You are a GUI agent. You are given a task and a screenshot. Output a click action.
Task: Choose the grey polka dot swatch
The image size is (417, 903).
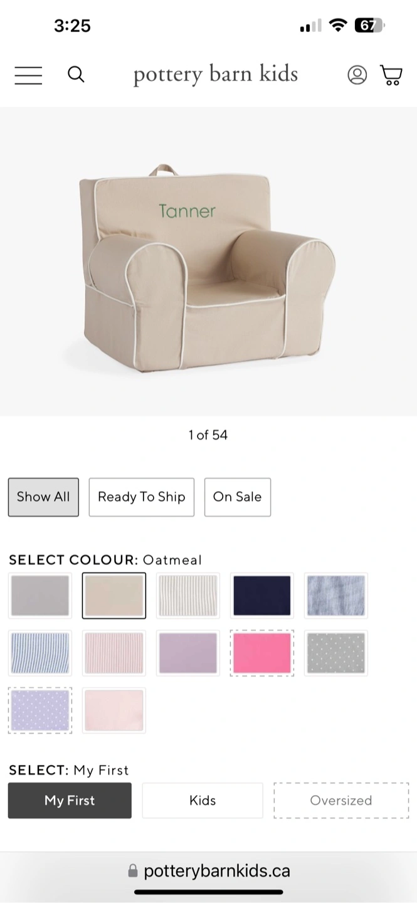click(336, 653)
